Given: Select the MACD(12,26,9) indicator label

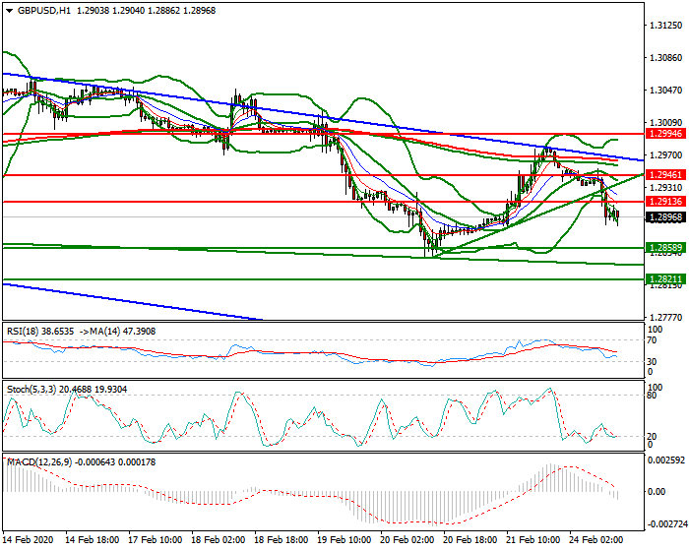Looking at the screenshot, I should tap(39, 462).
